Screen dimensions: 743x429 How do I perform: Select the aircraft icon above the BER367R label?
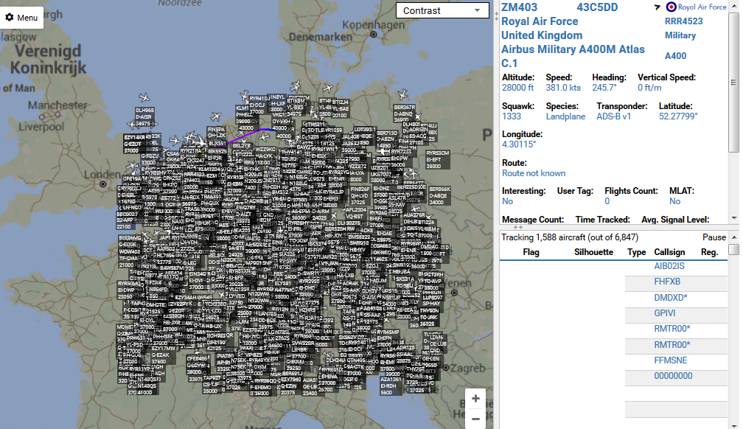coord(402,94)
